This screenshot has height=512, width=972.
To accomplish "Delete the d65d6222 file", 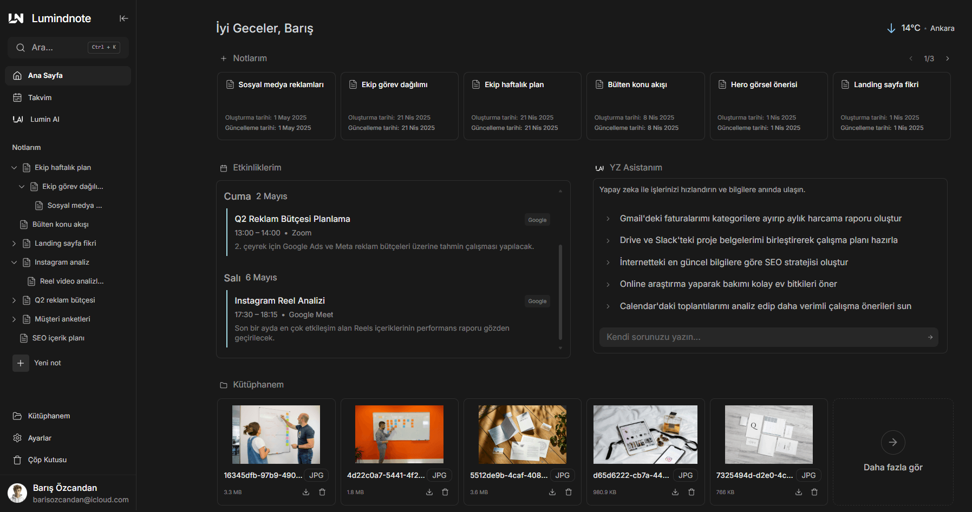I will pyautogui.click(x=692, y=492).
